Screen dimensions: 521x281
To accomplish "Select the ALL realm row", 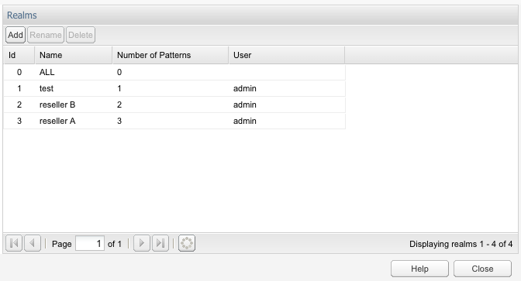I will click(174, 72).
